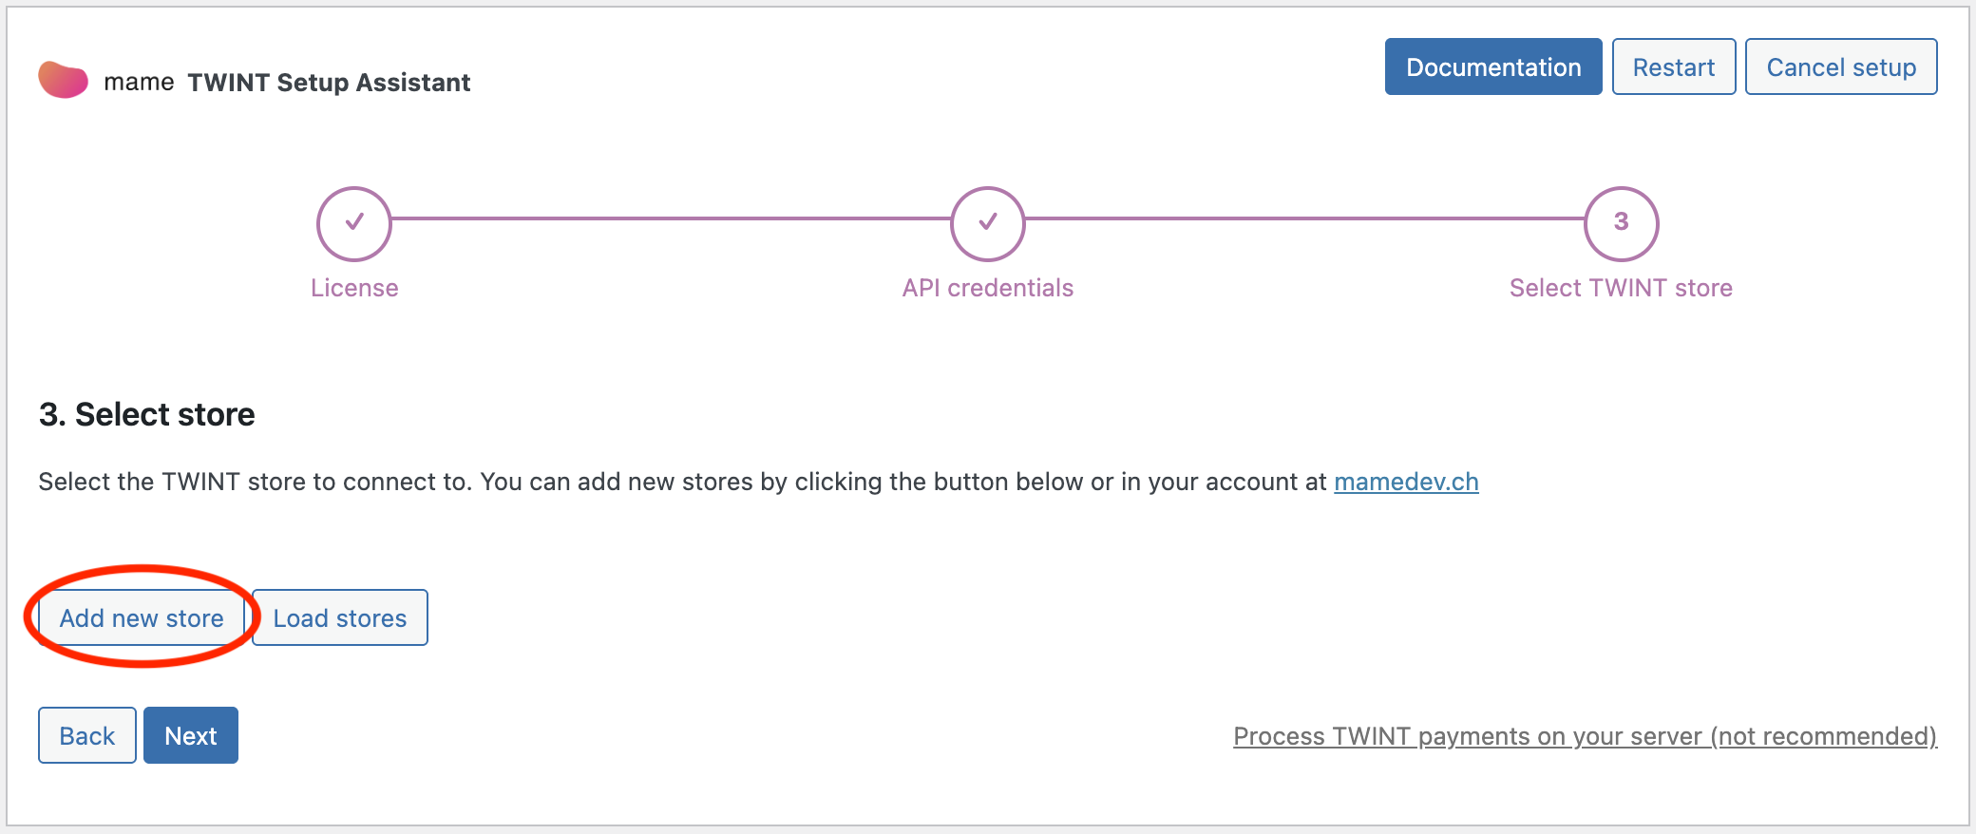Select the License step label
Viewport: 1976px width, 834px height.
pyautogui.click(x=354, y=288)
